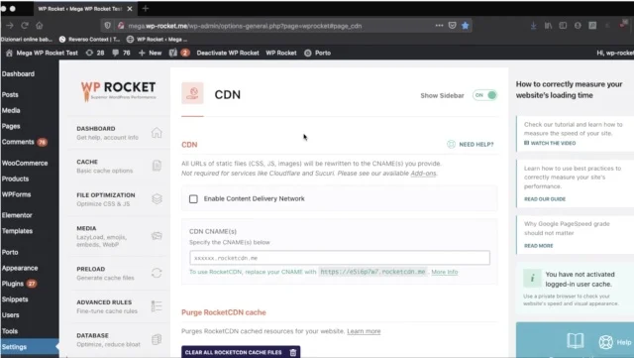The image size is (634, 358).
Task: Bookmark page with the star icon
Action: (466, 26)
